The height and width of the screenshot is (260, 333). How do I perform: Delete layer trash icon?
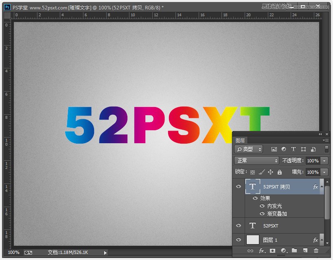[316, 251]
